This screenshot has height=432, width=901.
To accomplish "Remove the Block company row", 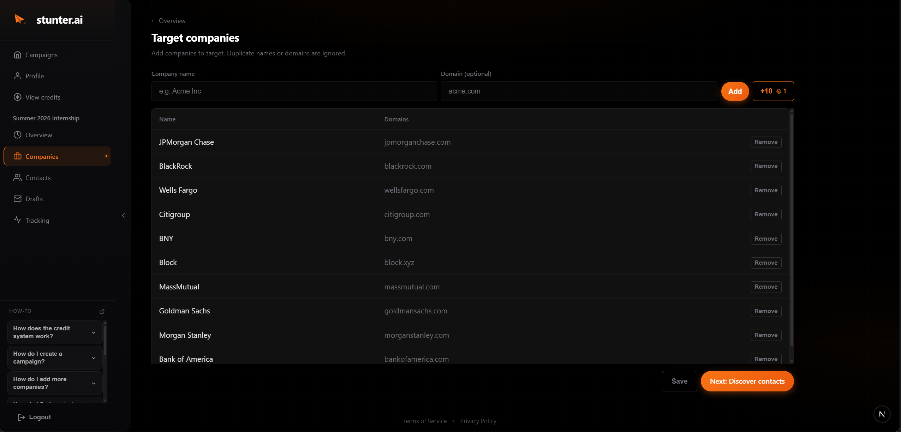I will [766, 263].
